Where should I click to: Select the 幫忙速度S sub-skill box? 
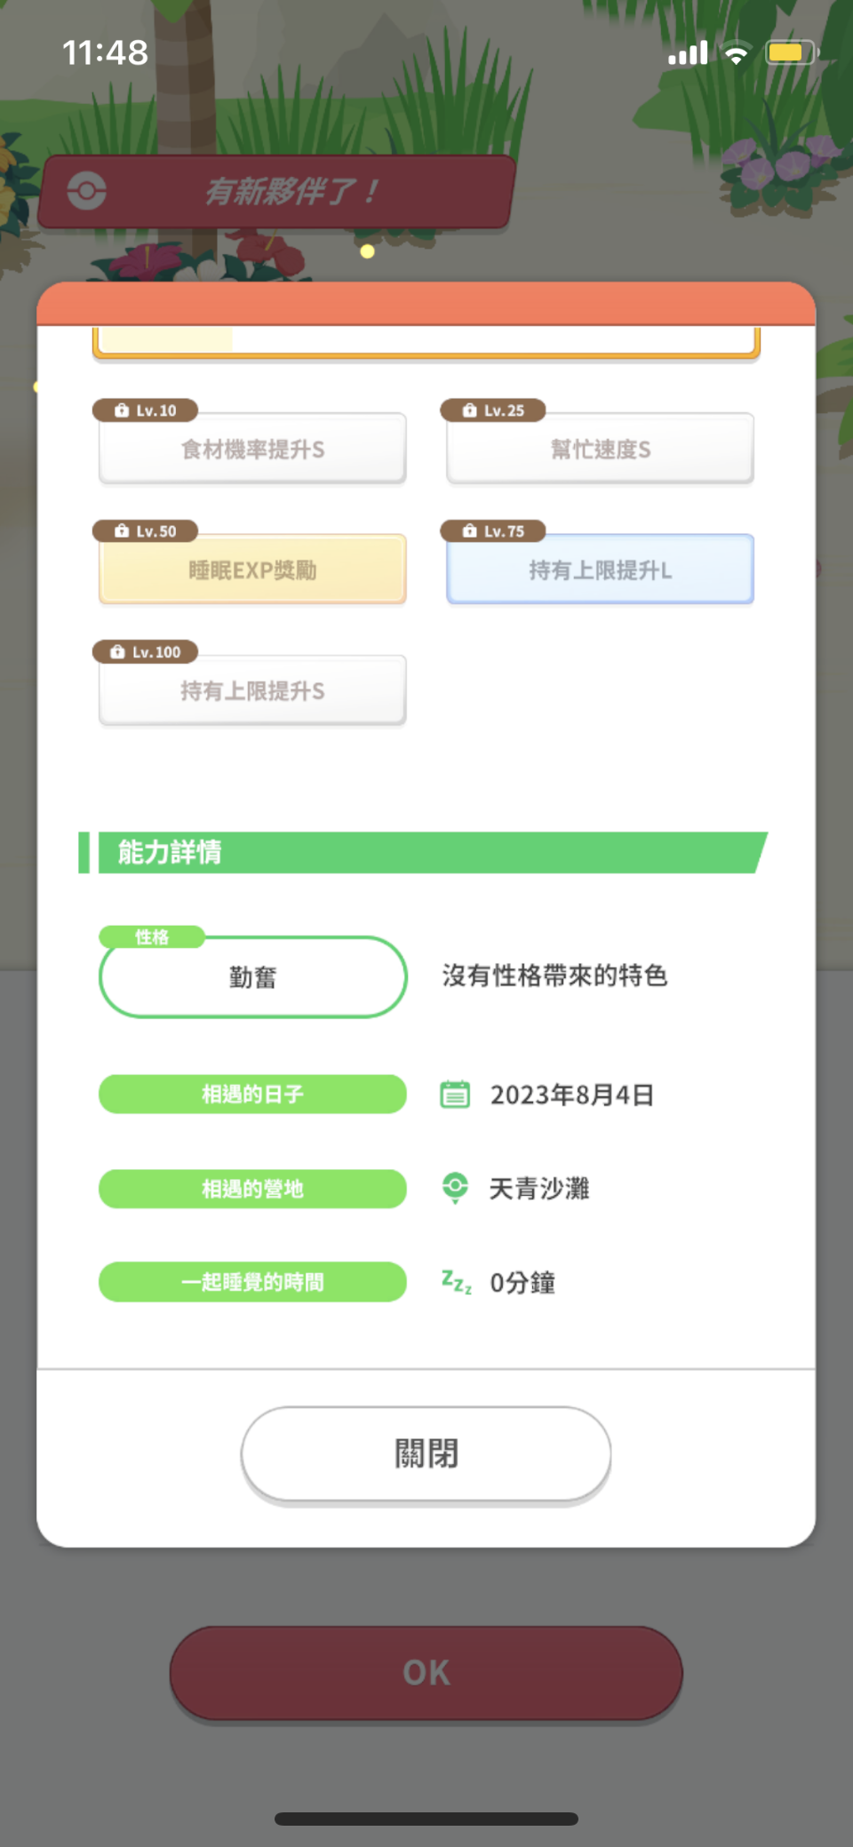pos(601,449)
